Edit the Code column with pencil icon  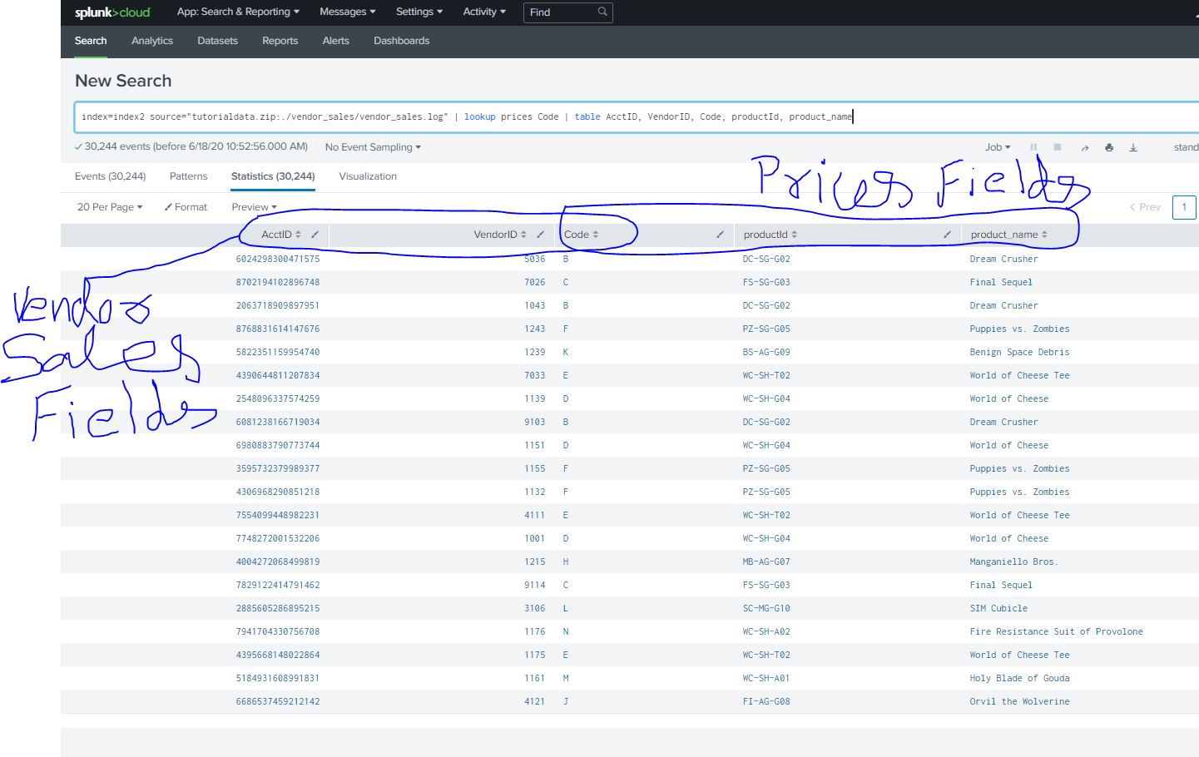(x=719, y=235)
